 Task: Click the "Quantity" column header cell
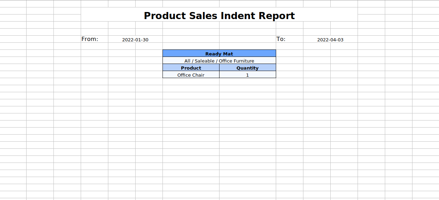247,68
